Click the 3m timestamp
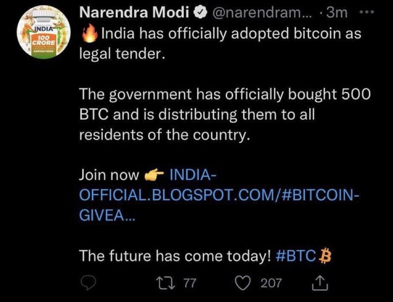Screen dimensions: 393x302 pos(336,14)
